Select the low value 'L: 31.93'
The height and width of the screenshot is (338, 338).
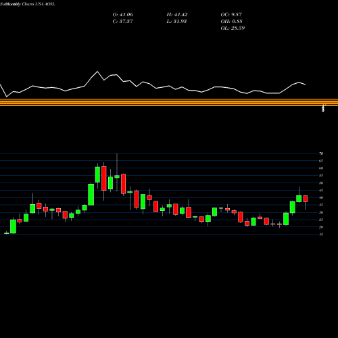point(176,22)
